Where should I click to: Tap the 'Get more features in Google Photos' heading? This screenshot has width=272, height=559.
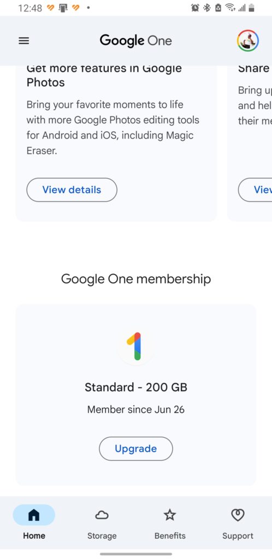(x=104, y=75)
